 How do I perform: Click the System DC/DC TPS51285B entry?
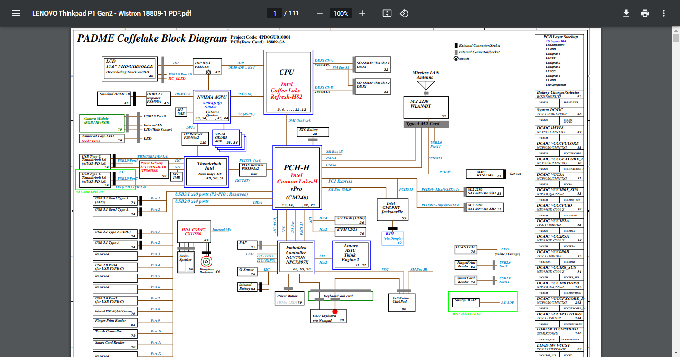(560, 112)
